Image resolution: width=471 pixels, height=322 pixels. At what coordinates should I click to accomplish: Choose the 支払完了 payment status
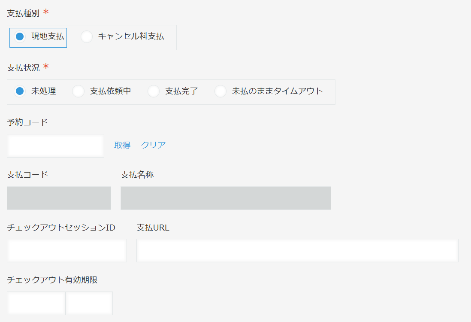click(x=173, y=91)
